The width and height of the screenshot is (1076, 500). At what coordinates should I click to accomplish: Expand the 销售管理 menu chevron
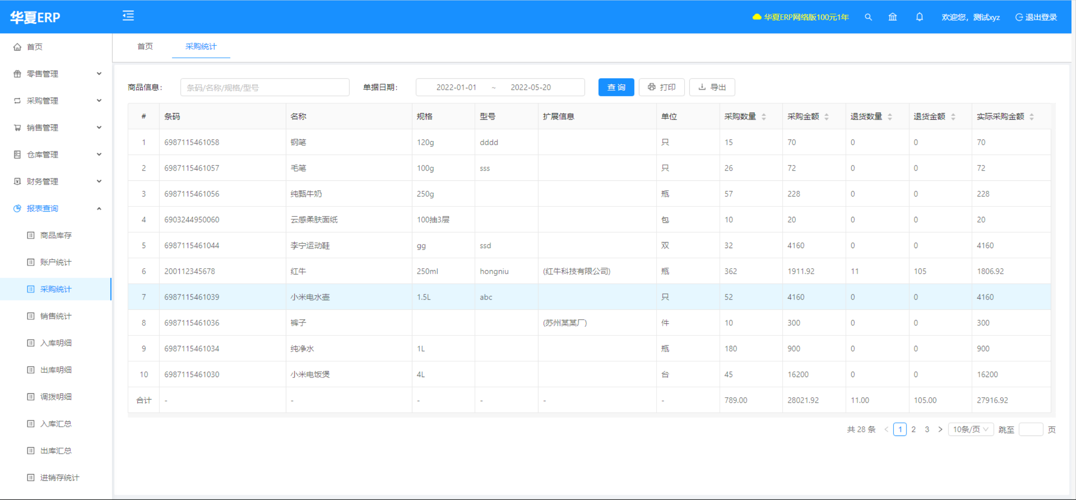point(99,128)
